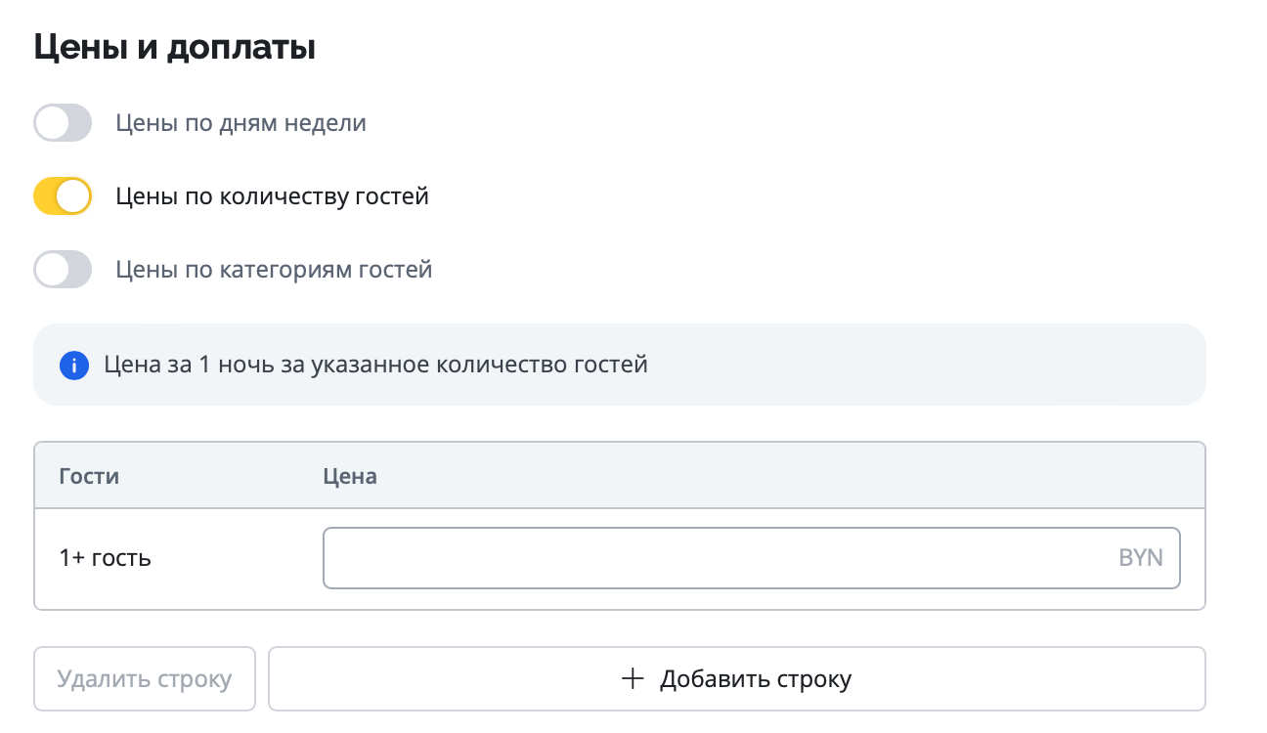The width and height of the screenshot is (1267, 733).
Task: Click the white knob of the yellow toggle
Action: click(x=73, y=196)
